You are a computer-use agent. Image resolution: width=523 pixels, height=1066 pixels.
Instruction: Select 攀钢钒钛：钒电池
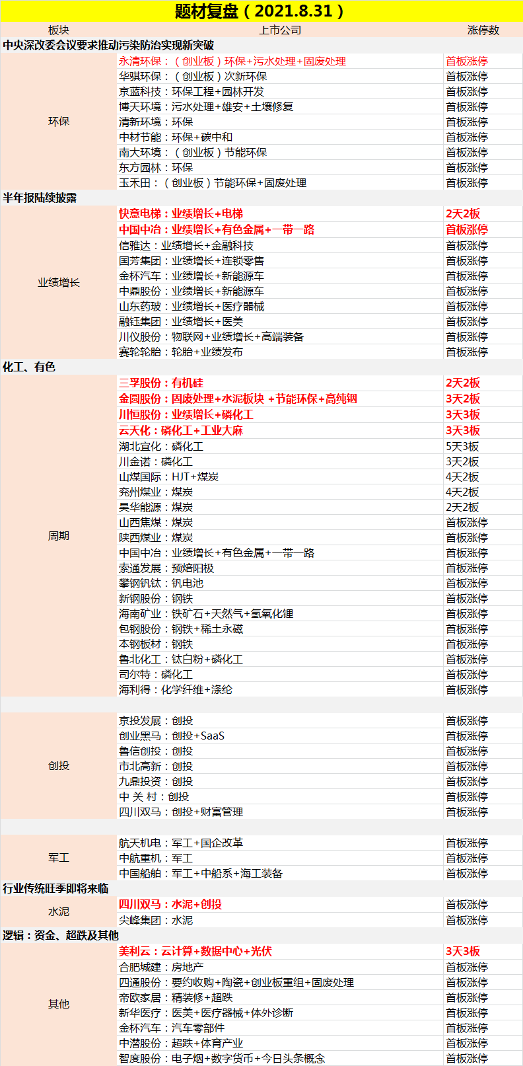tap(161, 584)
